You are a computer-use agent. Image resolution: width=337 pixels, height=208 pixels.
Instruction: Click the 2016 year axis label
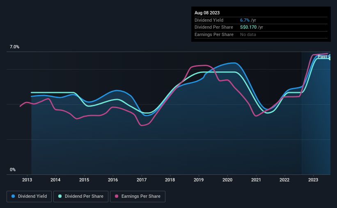(113, 180)
